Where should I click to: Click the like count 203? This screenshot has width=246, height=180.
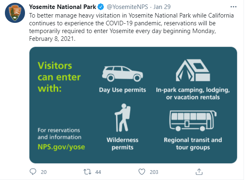154,172
